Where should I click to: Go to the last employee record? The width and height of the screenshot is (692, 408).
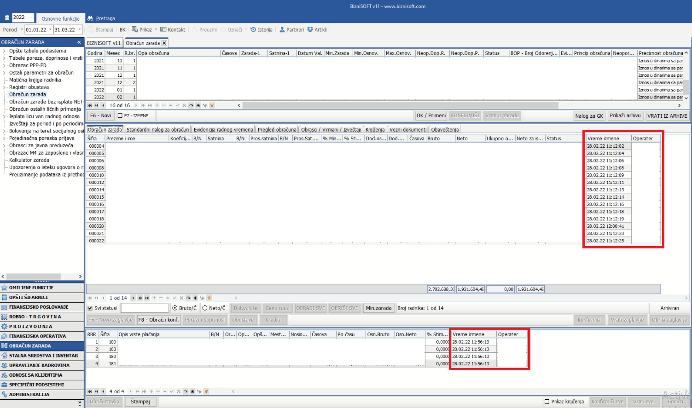147,298
